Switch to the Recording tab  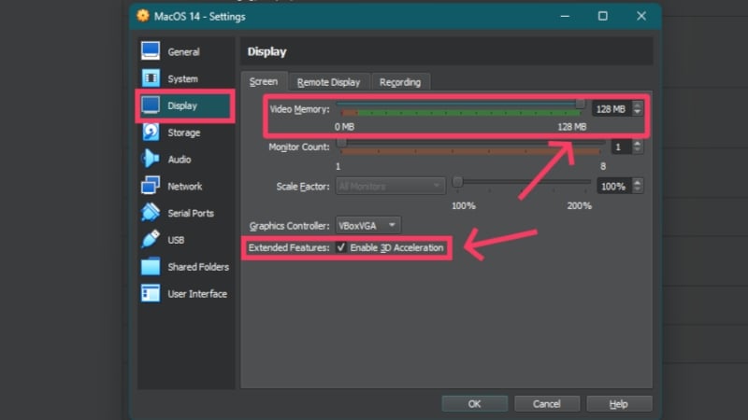(x=400, y=82)
